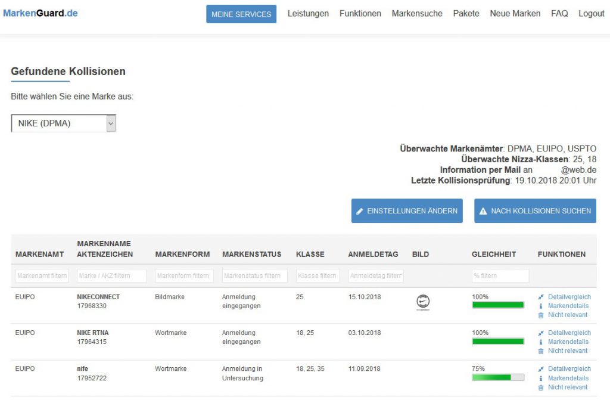Sort by the Markenform column header
610x400 pixels.
coord(182,255)
